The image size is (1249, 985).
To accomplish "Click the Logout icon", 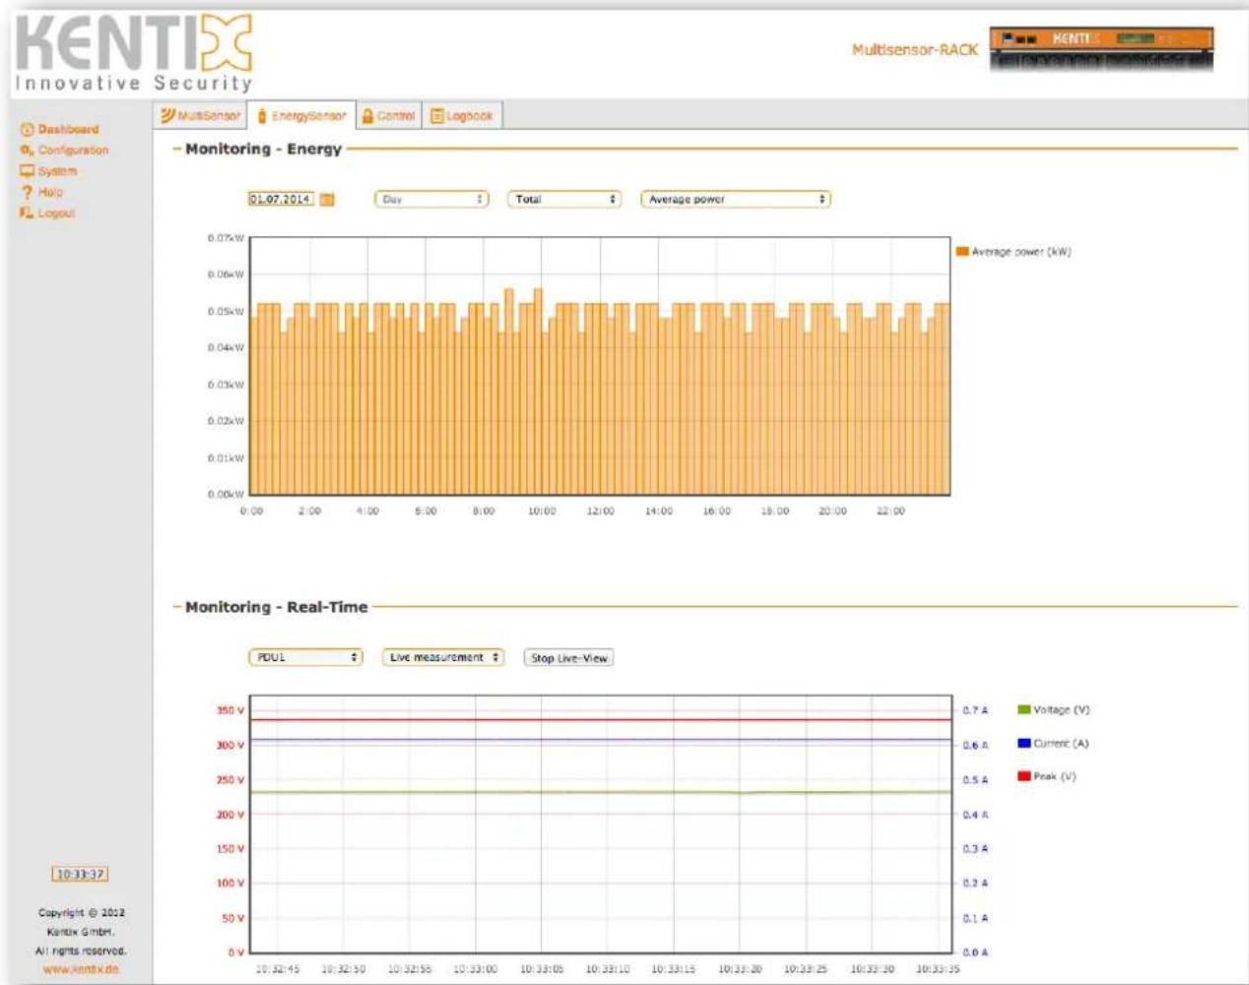I will pos(27,213).
